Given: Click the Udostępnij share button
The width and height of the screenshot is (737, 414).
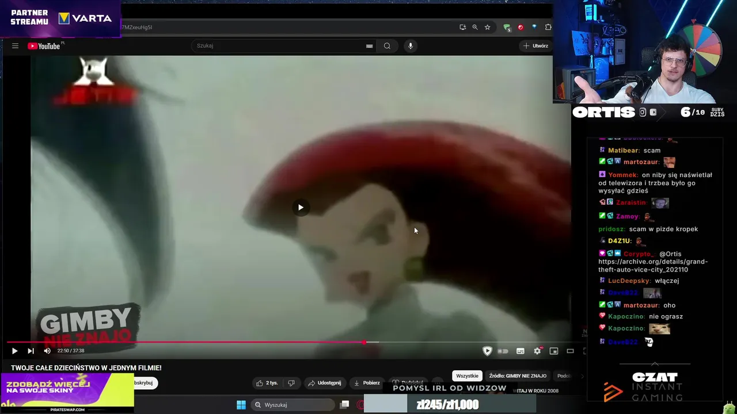Looking at the screenshot, I should [324, 383].
